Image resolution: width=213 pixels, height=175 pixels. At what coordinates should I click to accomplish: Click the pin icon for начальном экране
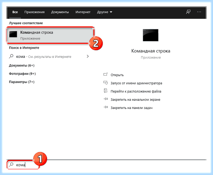tap(106, 99)
